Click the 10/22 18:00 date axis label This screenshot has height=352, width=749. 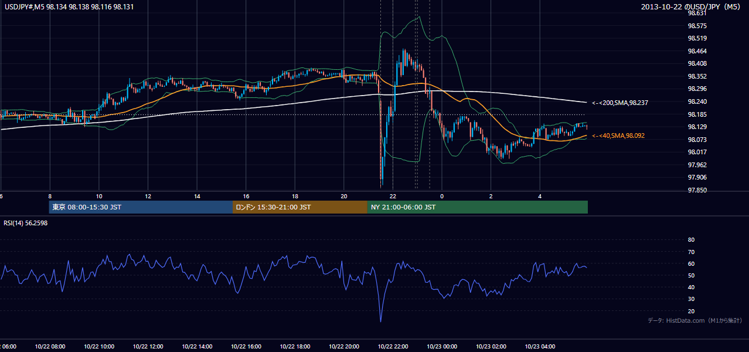[x=295, y=347]
